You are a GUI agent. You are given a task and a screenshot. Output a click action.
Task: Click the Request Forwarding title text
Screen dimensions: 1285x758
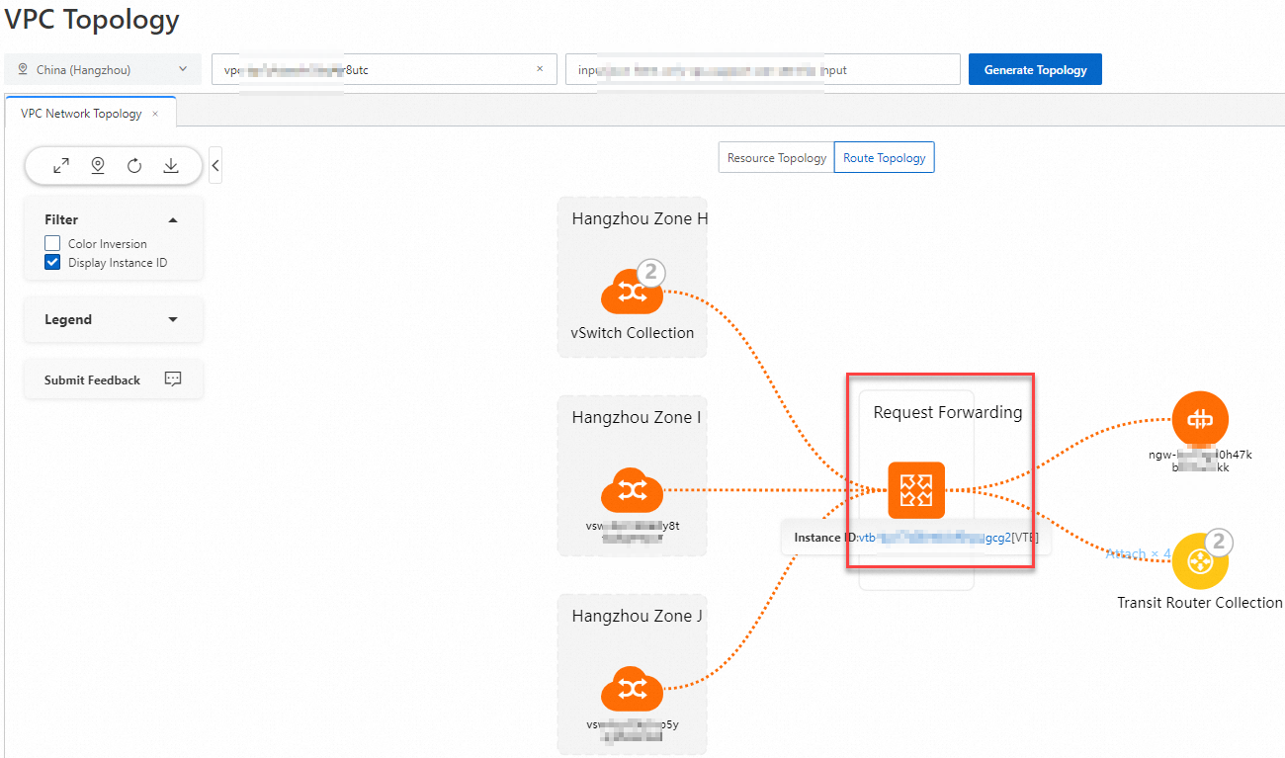click(948, 413)
